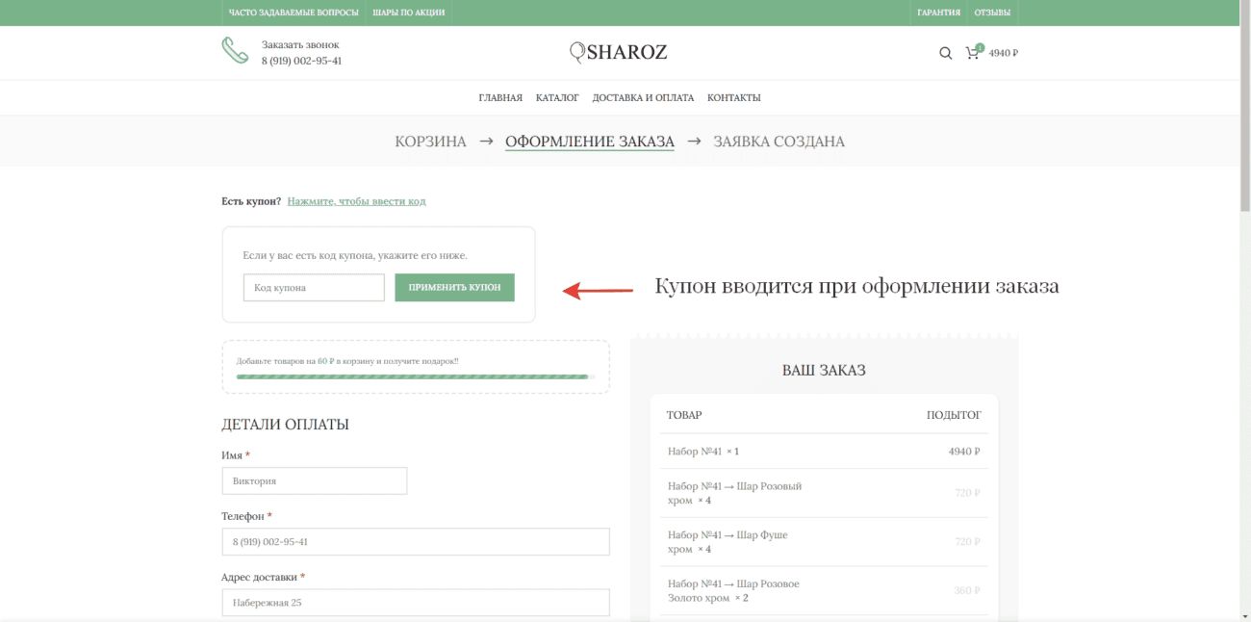Open the Каталог menu item
Screen dimensions: 1251x622
coord(557,97)
